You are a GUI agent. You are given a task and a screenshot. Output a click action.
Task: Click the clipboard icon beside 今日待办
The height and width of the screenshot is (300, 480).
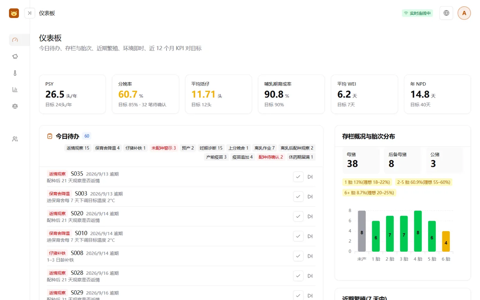tap(49, 136)
